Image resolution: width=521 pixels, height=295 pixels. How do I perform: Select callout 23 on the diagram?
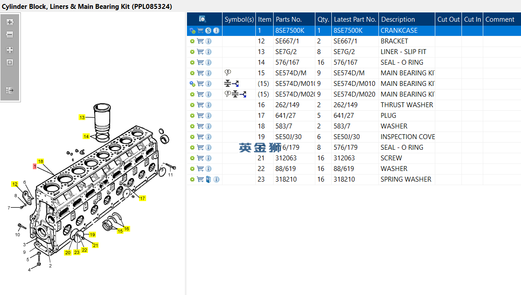[x=77, y=252]
